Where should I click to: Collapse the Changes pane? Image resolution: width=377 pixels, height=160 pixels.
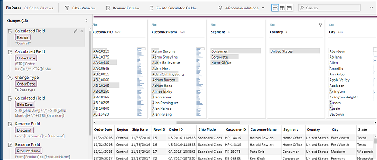coord(86,21)
